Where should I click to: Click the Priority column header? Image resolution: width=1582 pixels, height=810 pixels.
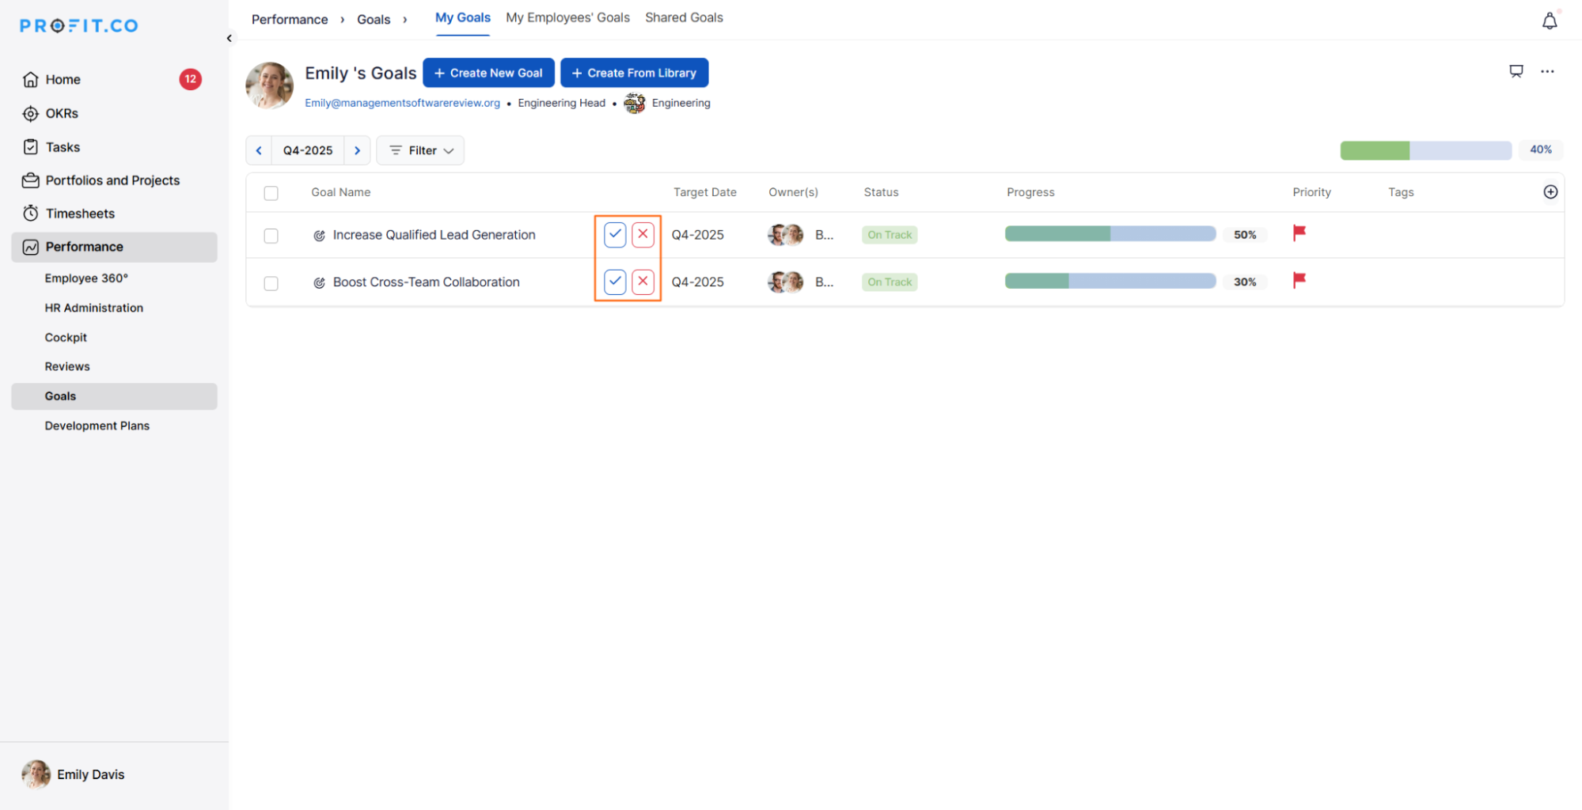pos(1311,192)
